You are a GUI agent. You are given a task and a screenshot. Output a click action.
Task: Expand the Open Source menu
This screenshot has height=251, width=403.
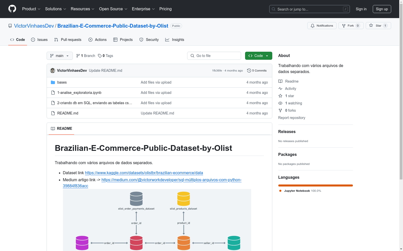(x=113, y=9)
